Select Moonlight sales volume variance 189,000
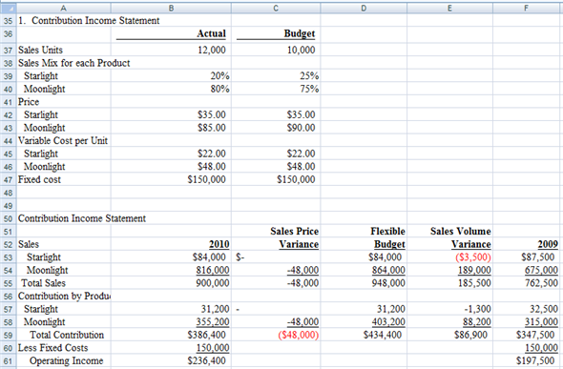The width and height of the screenshot is (563, 369). tap(474, 270)
